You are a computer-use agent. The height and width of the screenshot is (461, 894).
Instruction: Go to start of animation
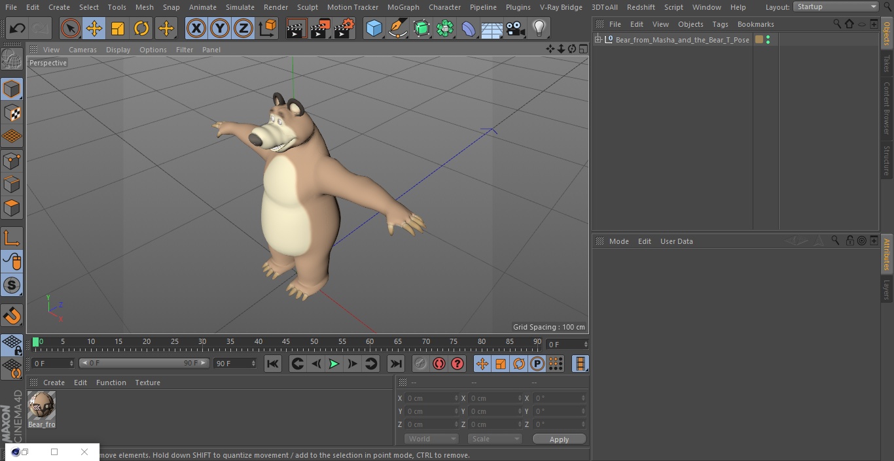click(x=273, y=364)
